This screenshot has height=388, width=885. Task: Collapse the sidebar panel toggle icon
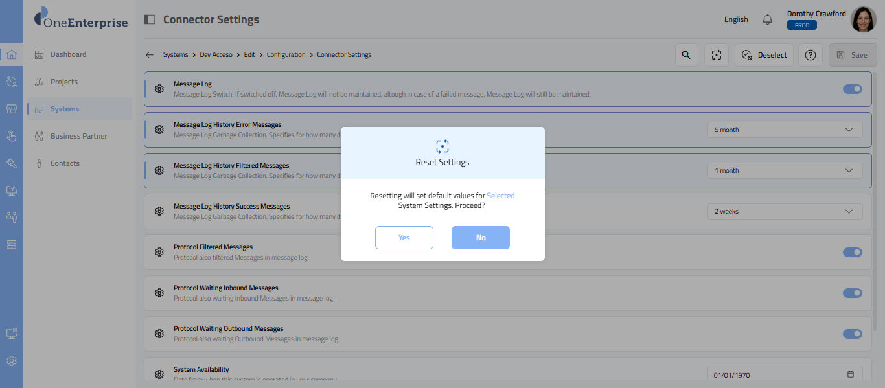[150, 19]
